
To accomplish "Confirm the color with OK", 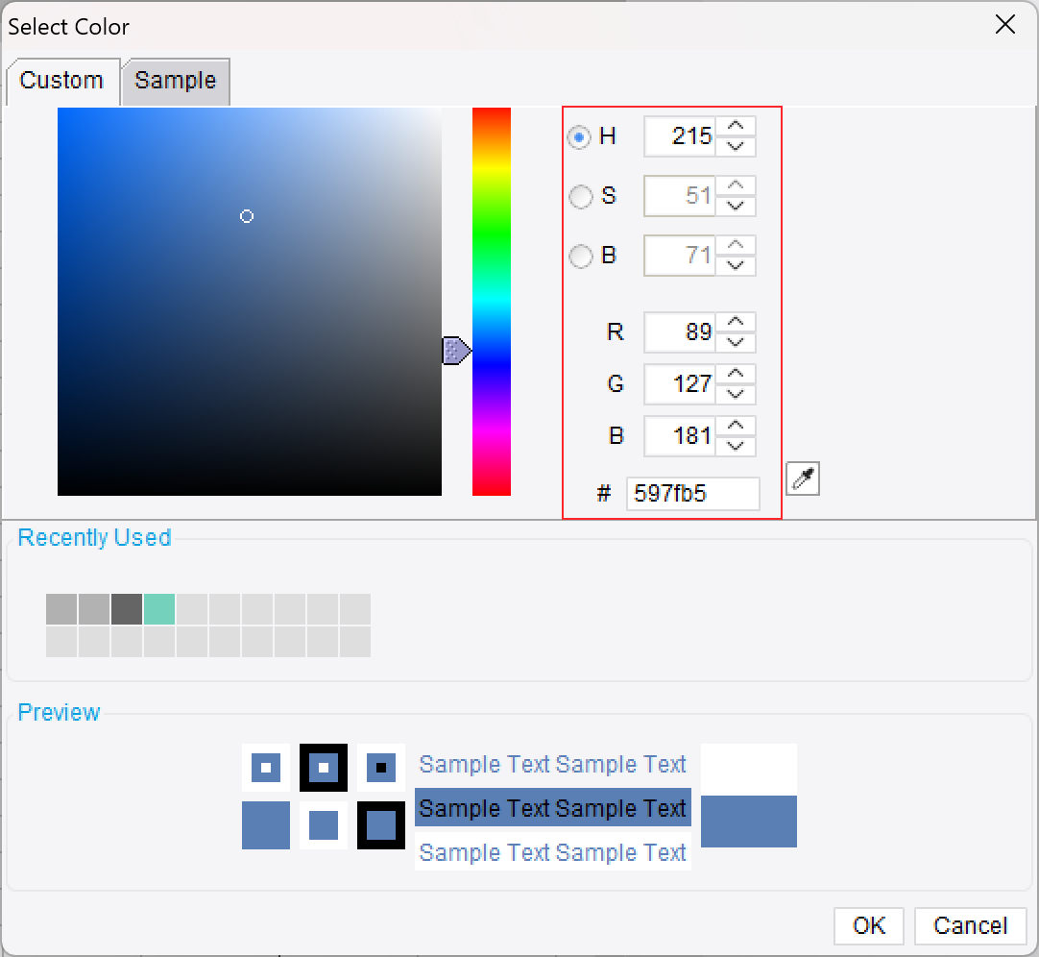I will pyautogui.click(x=869, y=925).
